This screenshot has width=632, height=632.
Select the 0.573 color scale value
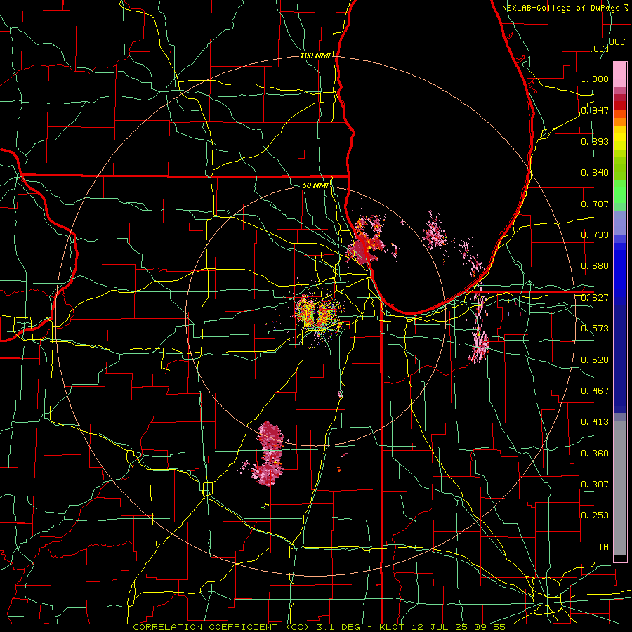[595, 329]
